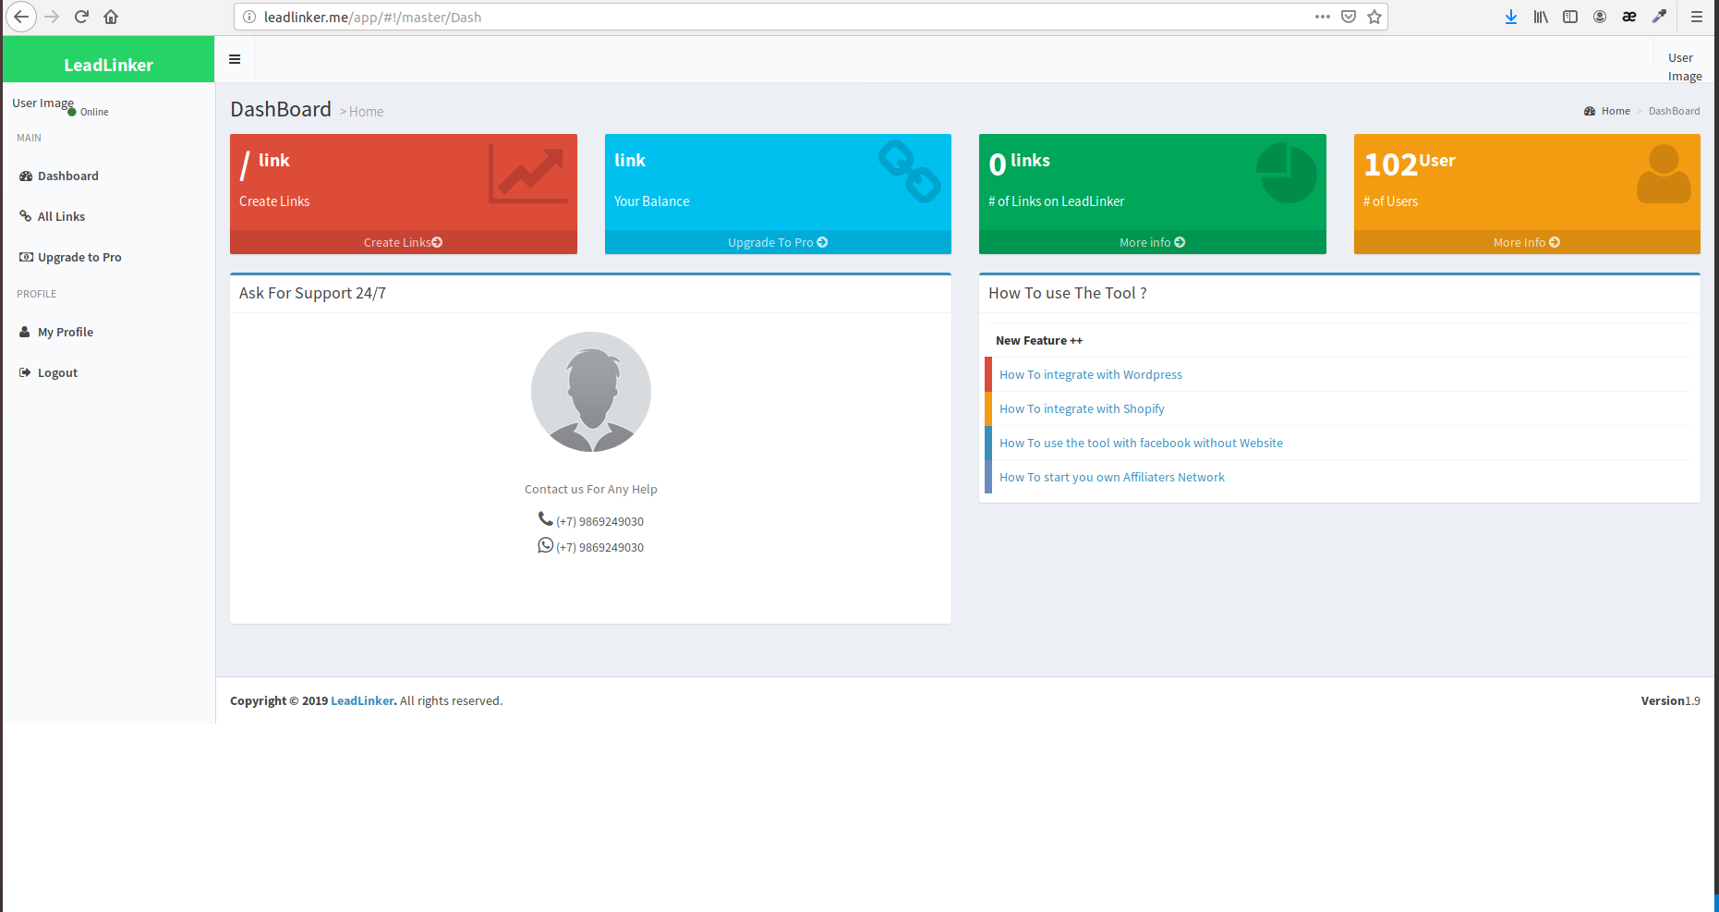Screen dimensions: 1719x912
Task: Click the chain link icon on blue card
Action: pos(909,172)
